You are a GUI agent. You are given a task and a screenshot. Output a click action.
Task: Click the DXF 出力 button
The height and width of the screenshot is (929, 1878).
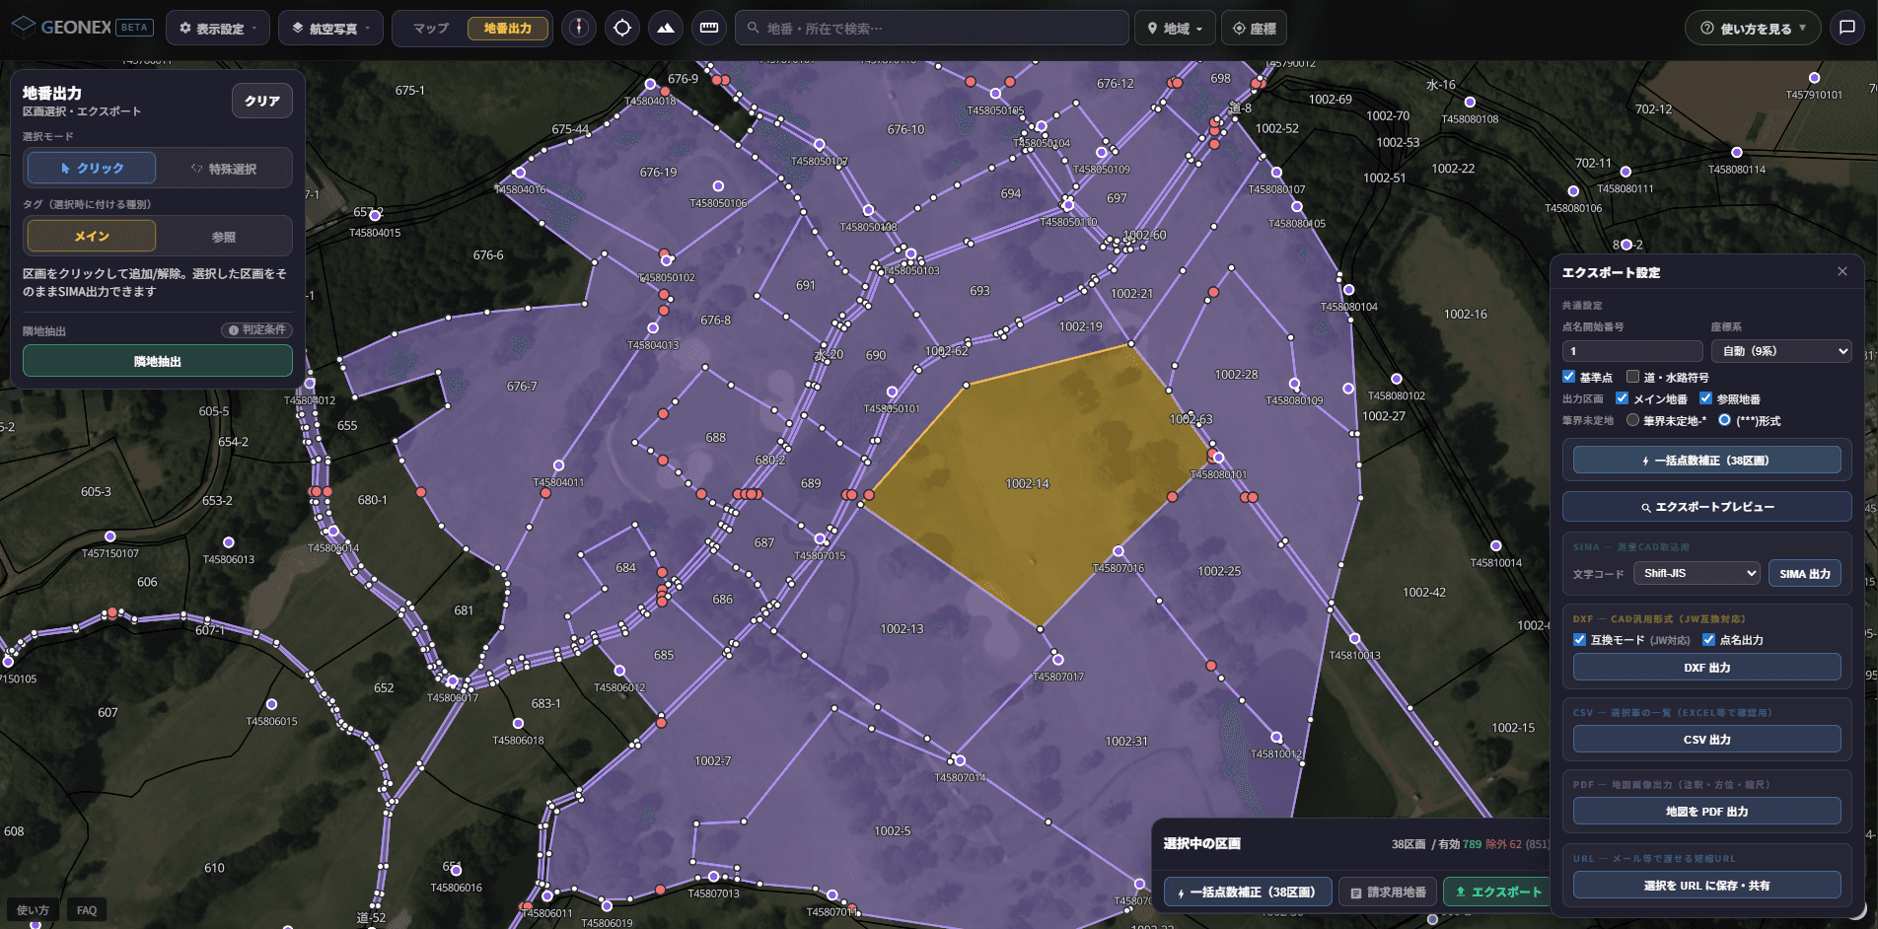(x=1706, y=668)
